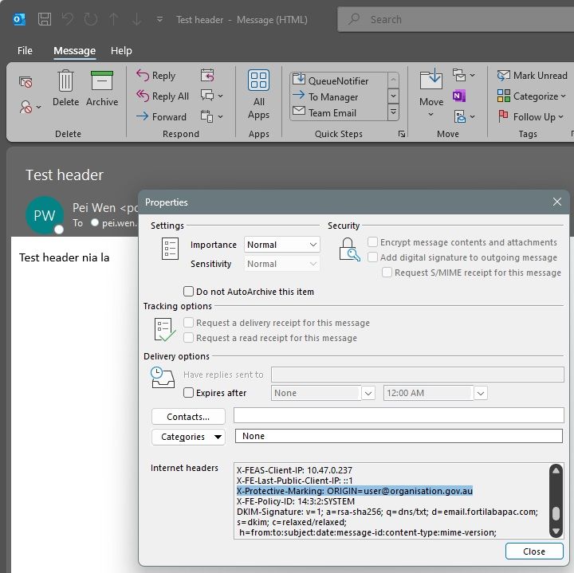Click the Archive icon in ribbon
Image resolution: width=574 pixels, height=573 pixels.
click(x=102, y=81)
